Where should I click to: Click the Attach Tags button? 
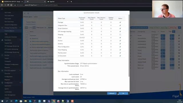click(x=164, y=27)
